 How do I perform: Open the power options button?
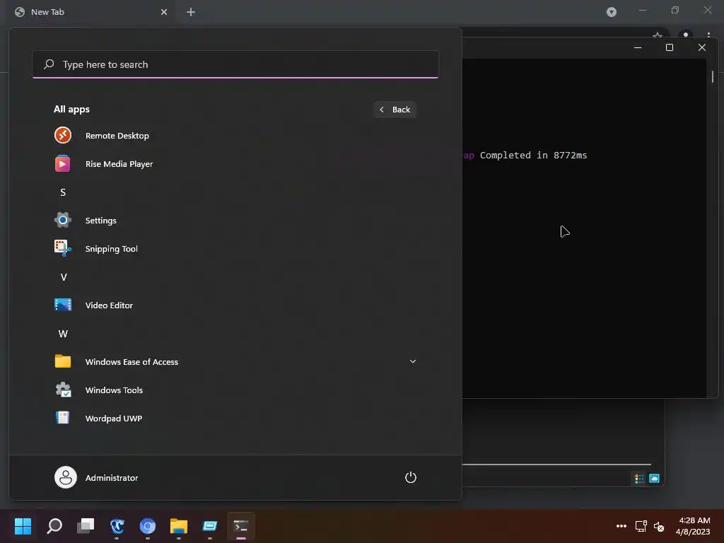[411, 477]
